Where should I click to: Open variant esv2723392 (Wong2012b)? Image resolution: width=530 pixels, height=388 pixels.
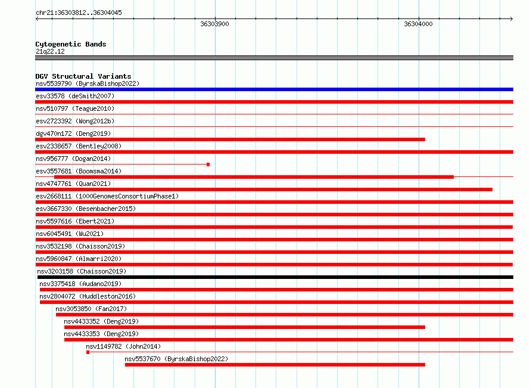(75, 121)
